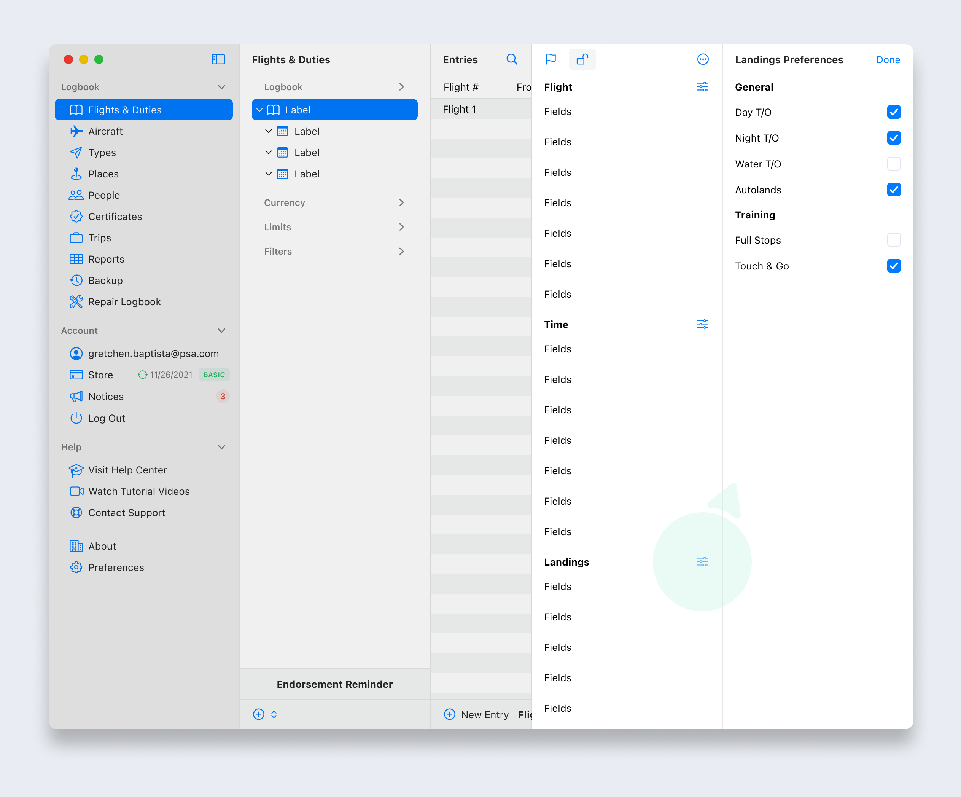
Task: Enable the Water T/O checkbox
Action: pos(893,164)
